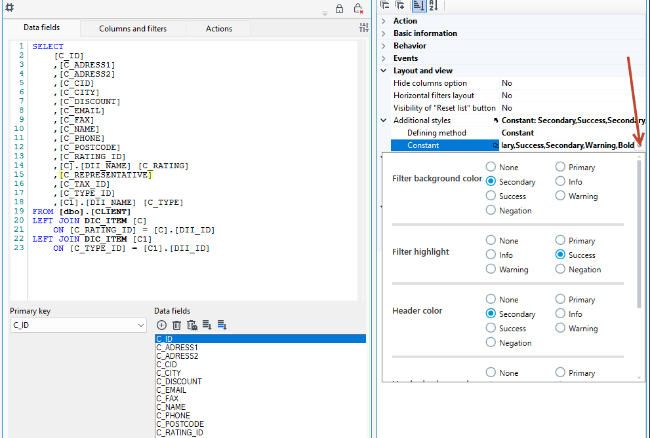
Task: Click the blue-striped sort-list icon above the data fields list
Action: pyautogui.click(x=222, y=325)
